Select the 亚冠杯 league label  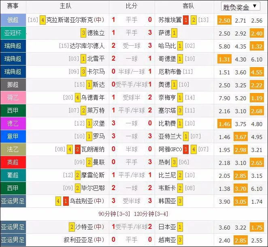click(x=13, y=33)
